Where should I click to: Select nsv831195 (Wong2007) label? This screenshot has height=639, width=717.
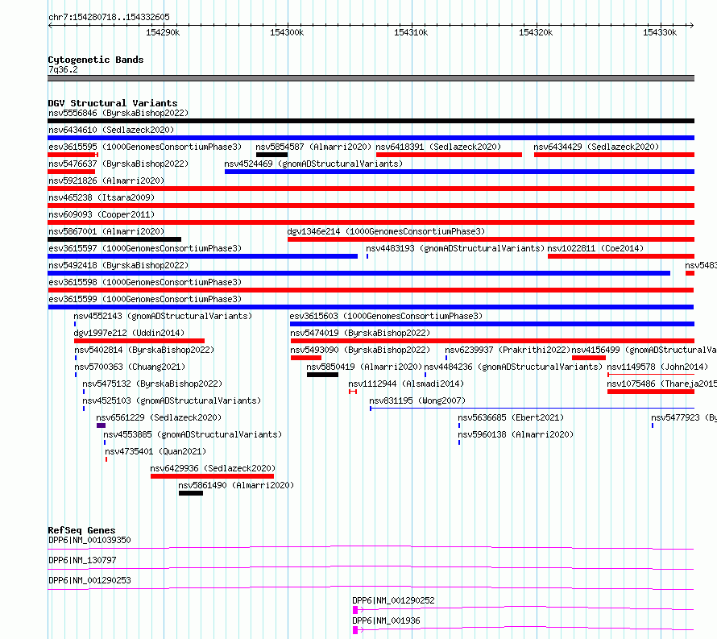point(417,400)
